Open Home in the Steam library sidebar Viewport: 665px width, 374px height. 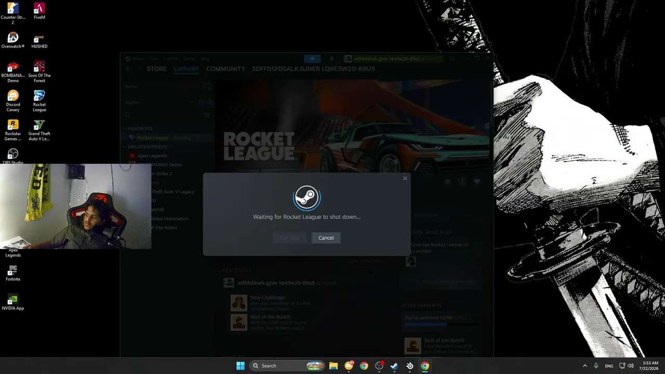(x=131, y=86)
